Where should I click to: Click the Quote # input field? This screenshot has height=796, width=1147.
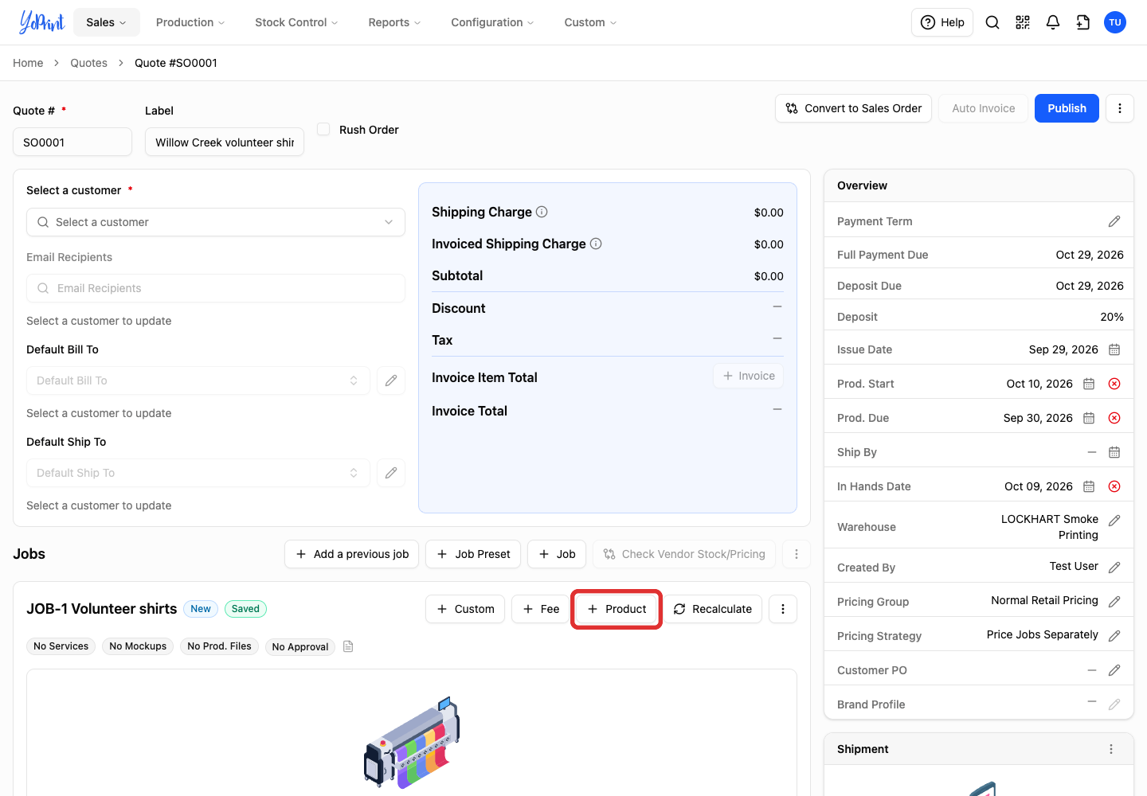(72, 142)
